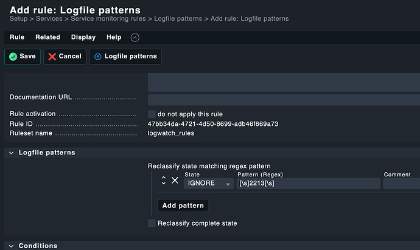Image resolution: width=420 pixels, height=250 pixels.
Task: Click the Documentation URL text field
Action: [284, 99]
